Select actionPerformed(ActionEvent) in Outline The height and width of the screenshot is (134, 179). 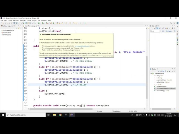tap(165, 89)
